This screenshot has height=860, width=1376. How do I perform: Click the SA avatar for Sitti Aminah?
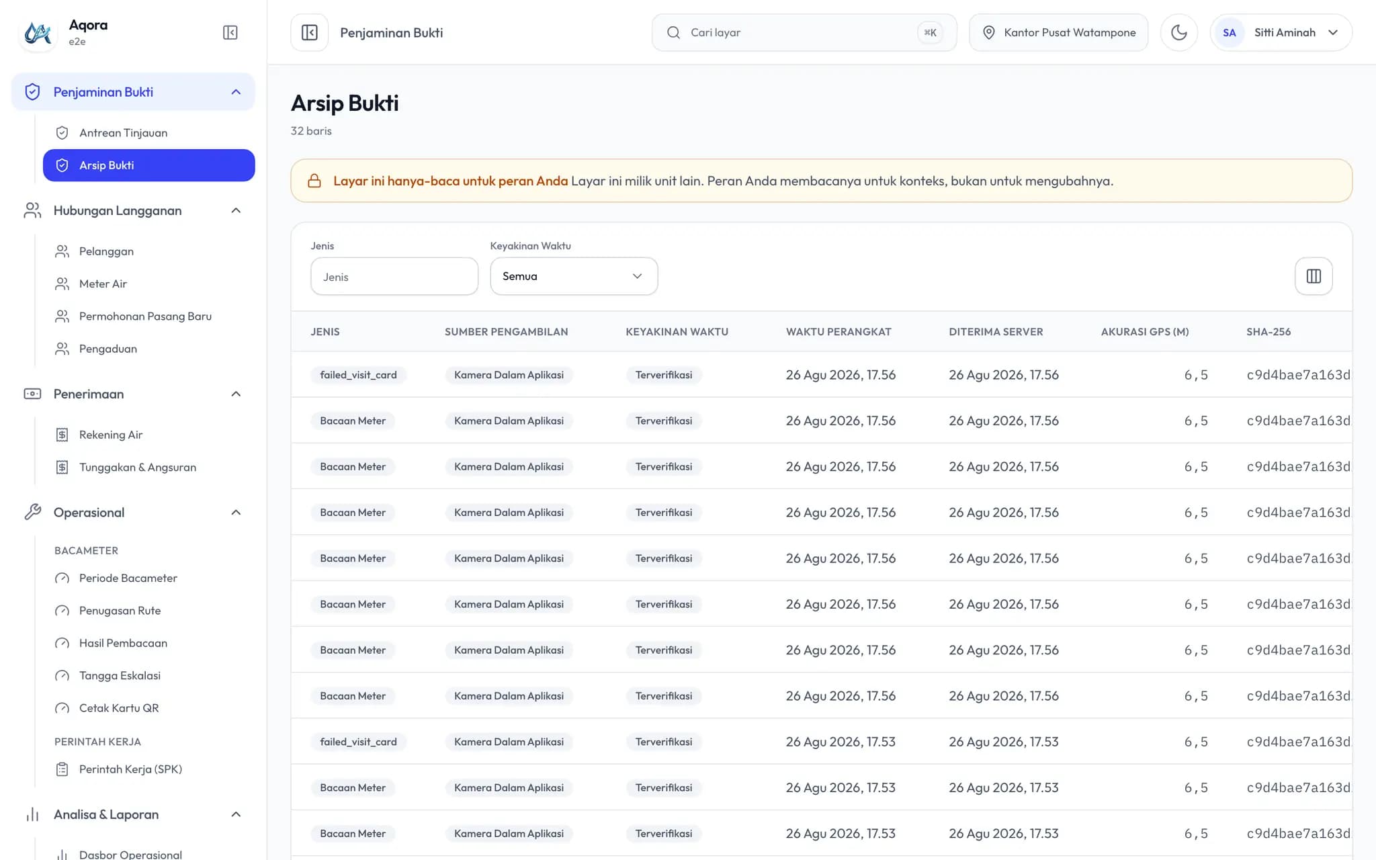click(x=1229, y=32)
